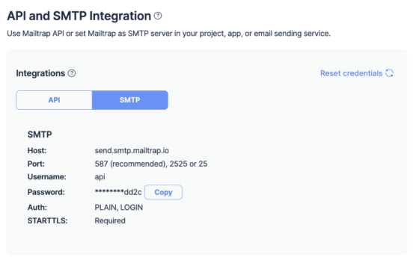Click the Mailtrap description text under the heading
416x269 pixels.
169,34
